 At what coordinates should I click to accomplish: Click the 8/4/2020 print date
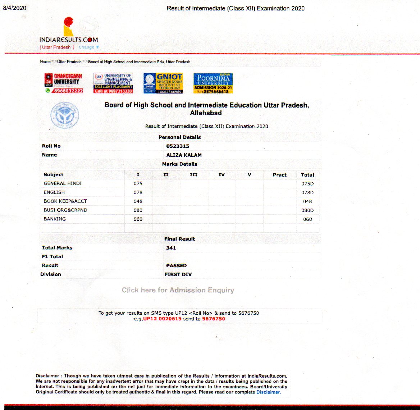coord(15,8)
